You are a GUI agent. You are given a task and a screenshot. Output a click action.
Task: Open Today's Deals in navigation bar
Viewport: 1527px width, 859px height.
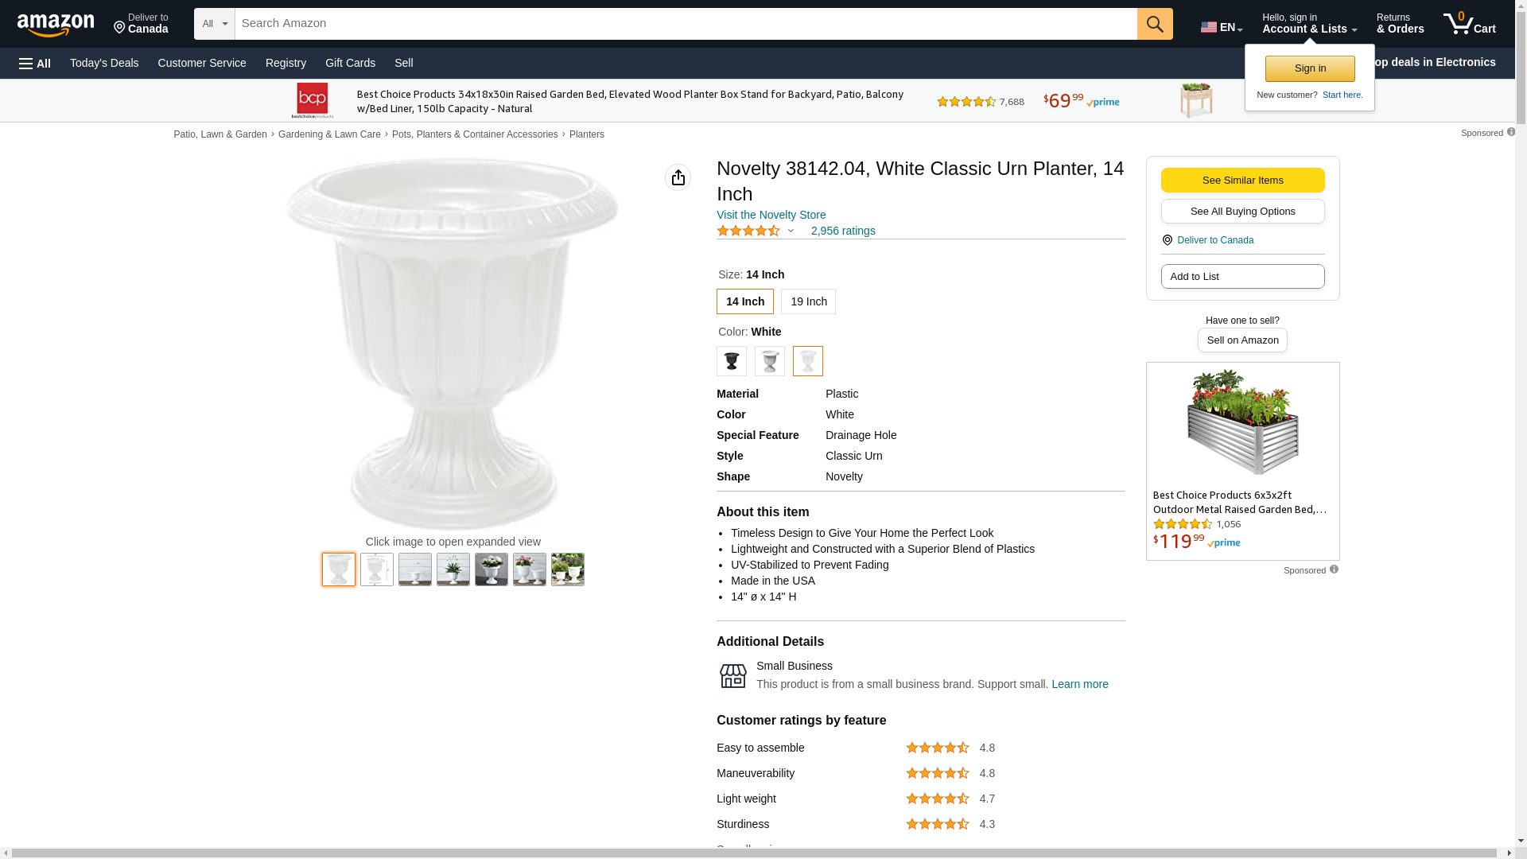[x=104, y=63]
